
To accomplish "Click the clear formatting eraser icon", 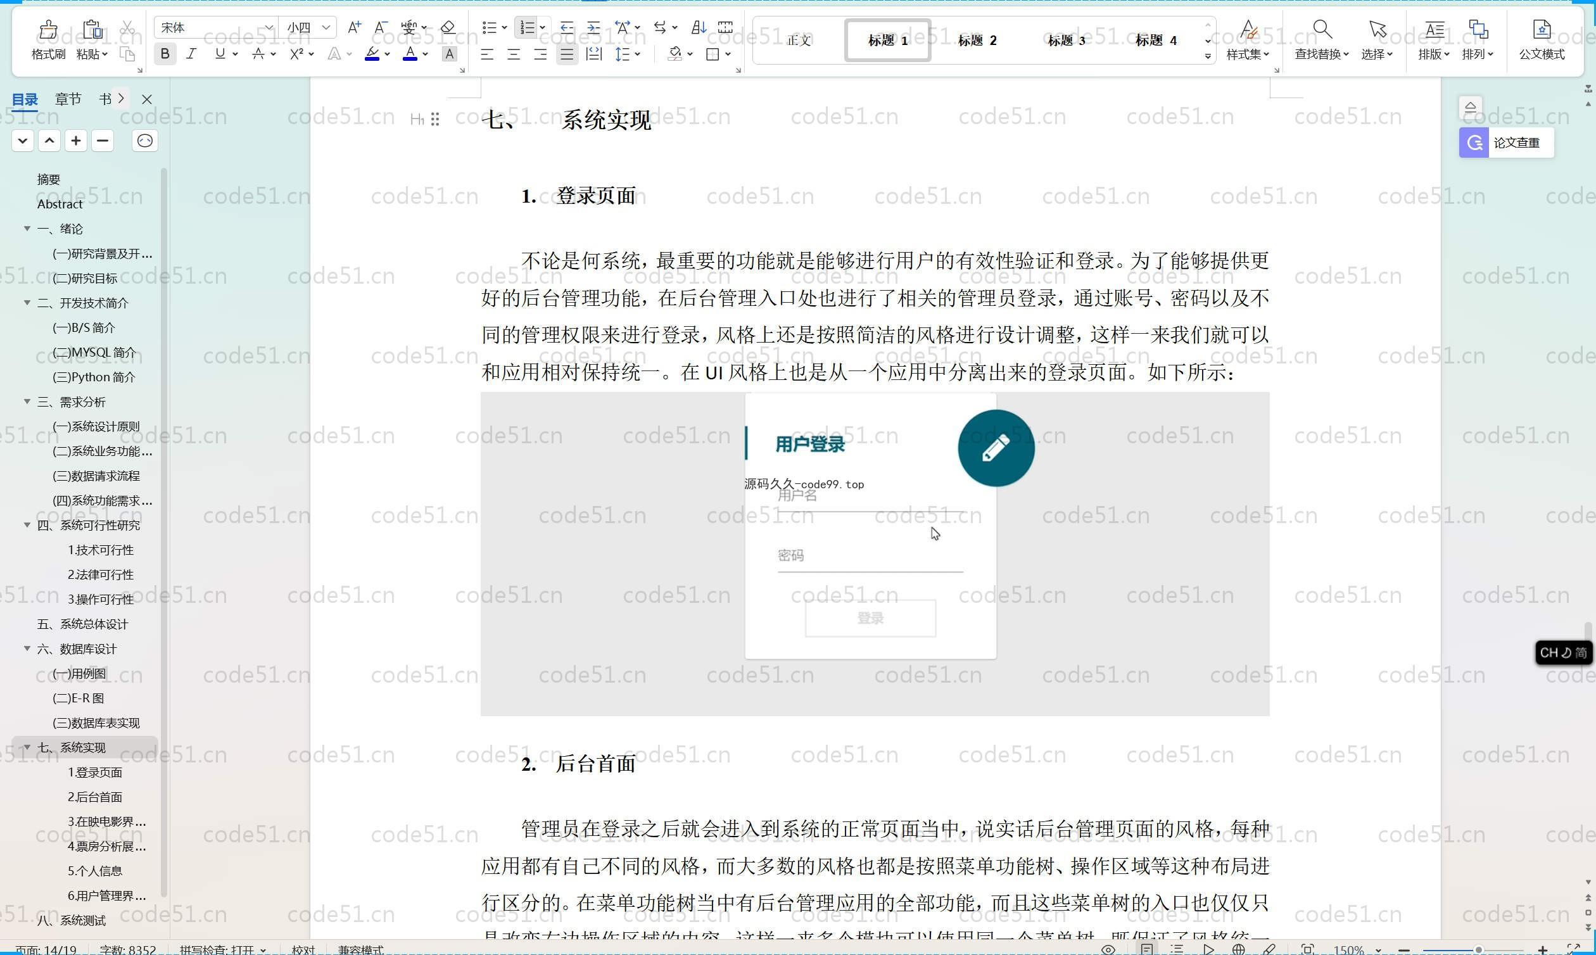I will point(448,28).
